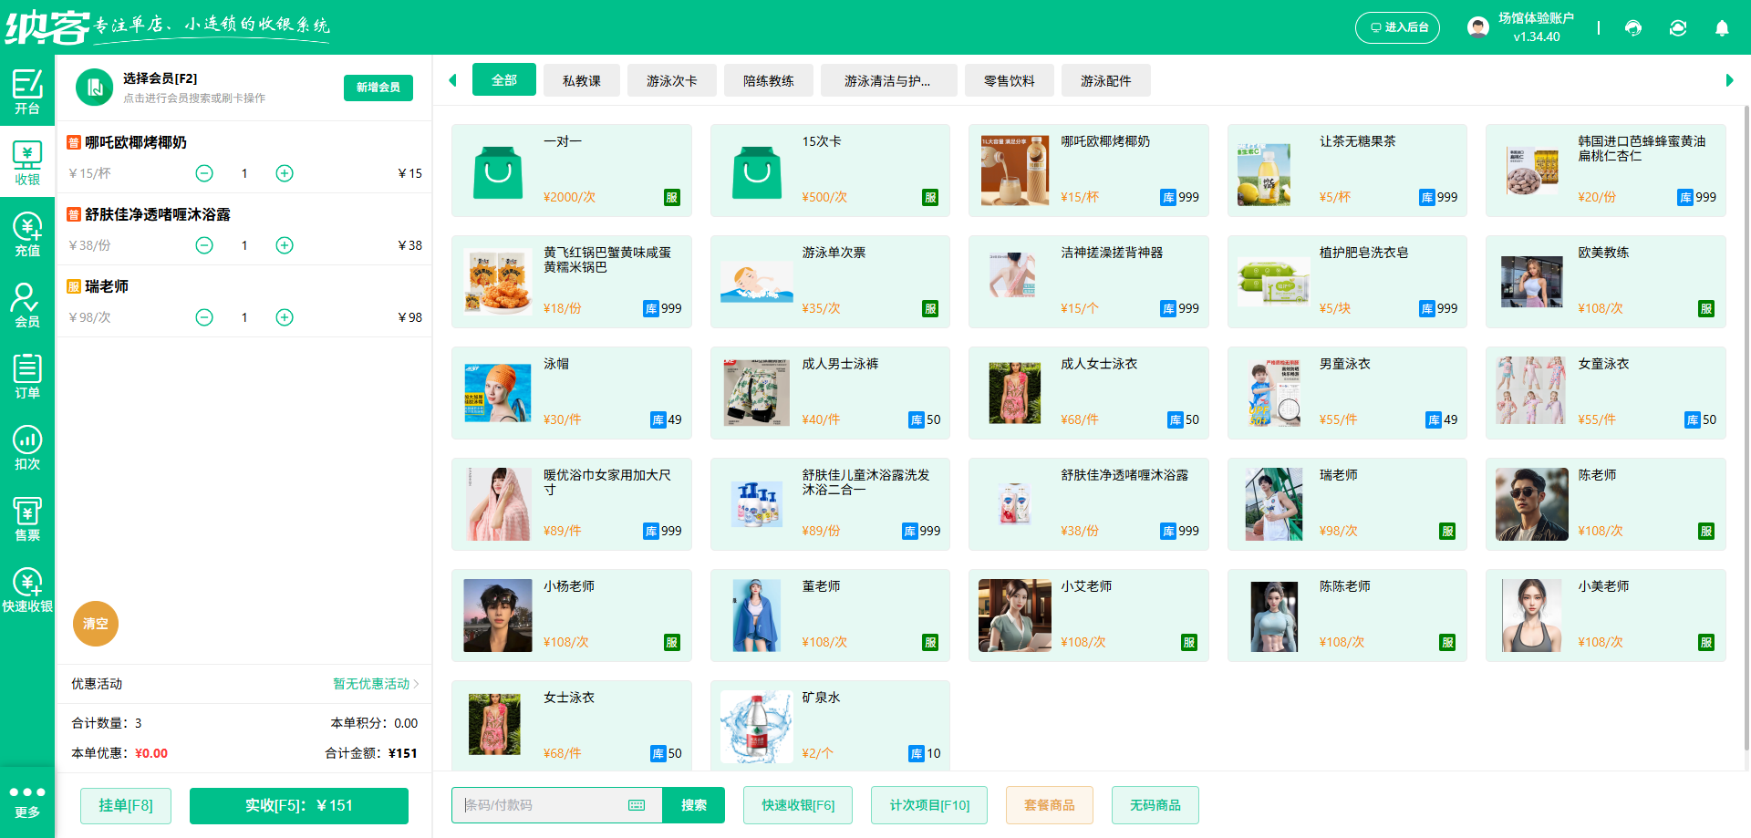Viewport: 1751px width, 838px height.
Task: Increase quantity of 哪吒欧椰烤椰奶
Action: tap(284, 173)
